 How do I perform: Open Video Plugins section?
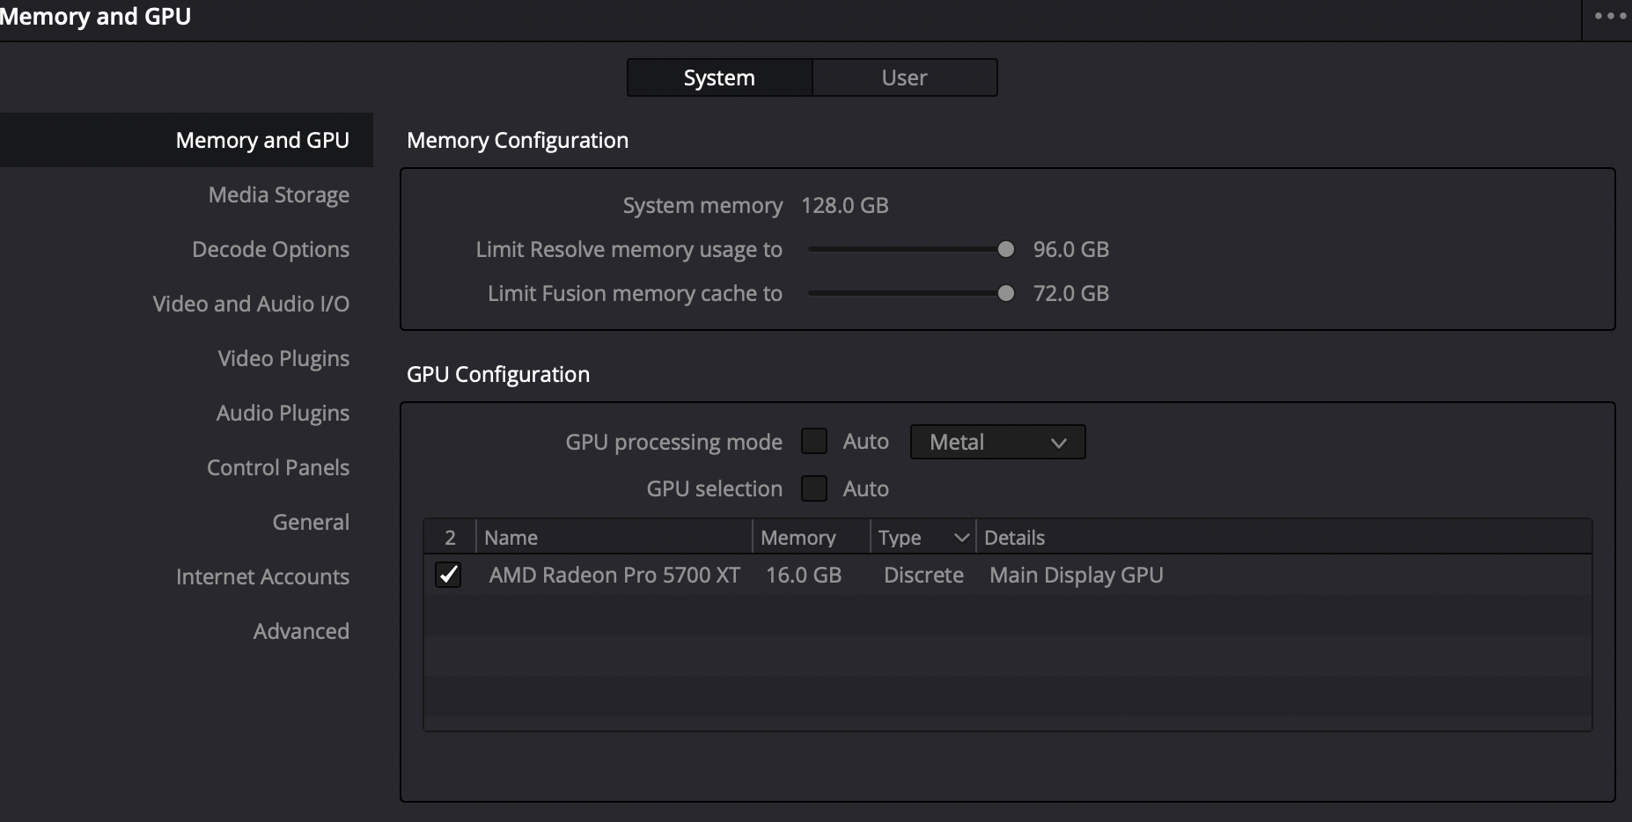tap(283, 358)
